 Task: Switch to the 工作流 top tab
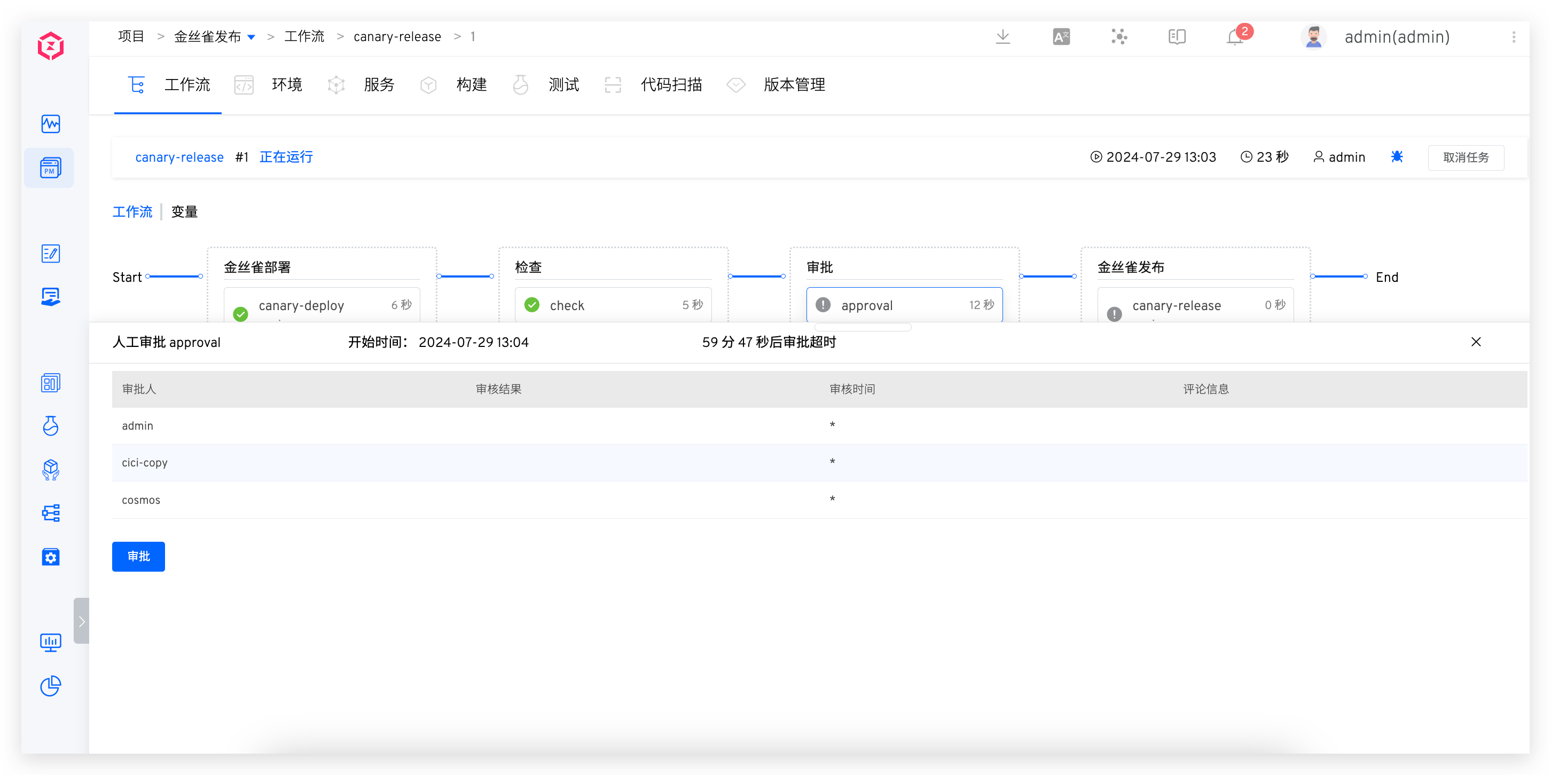(169, 85)
